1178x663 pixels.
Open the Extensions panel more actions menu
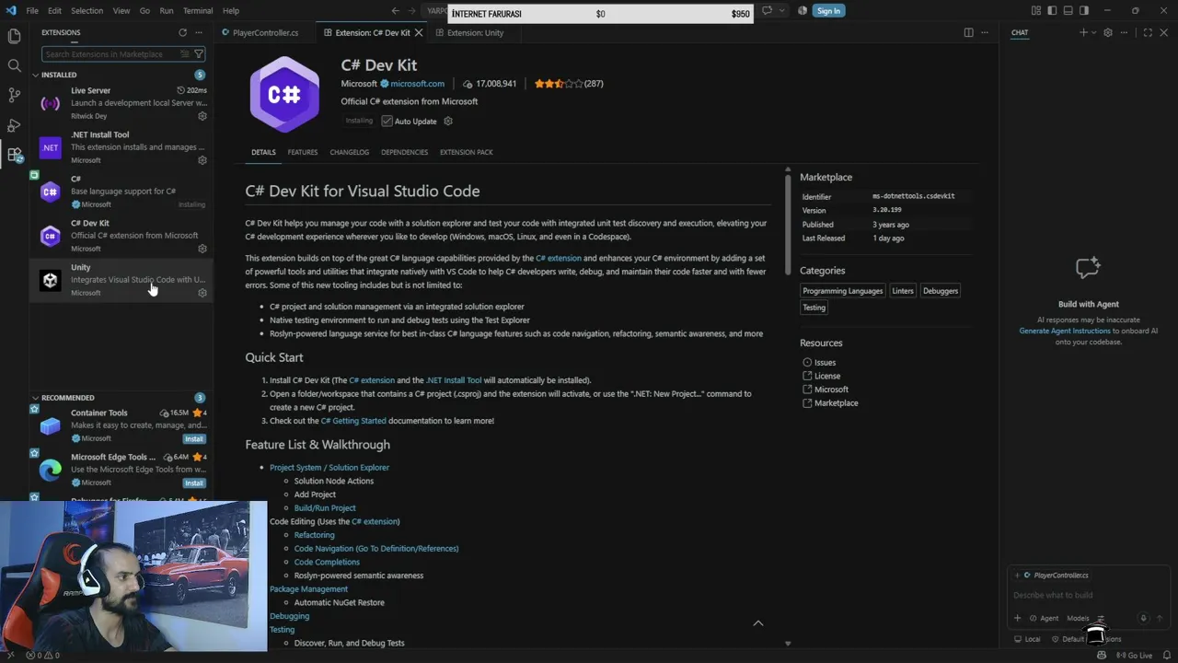click(198, 32)
